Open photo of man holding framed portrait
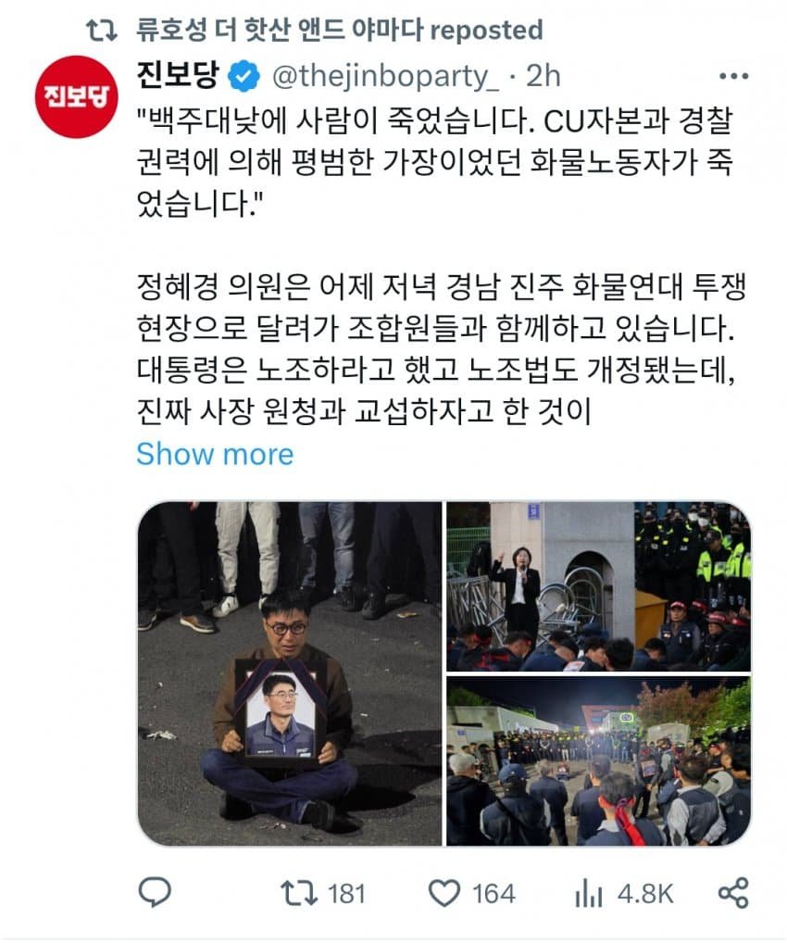 point(290,673)
